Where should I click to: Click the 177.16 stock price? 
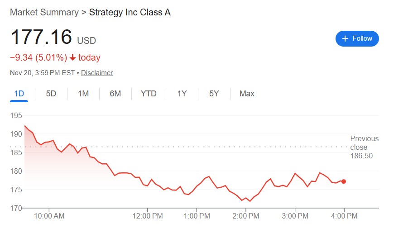tap(41, 37)
